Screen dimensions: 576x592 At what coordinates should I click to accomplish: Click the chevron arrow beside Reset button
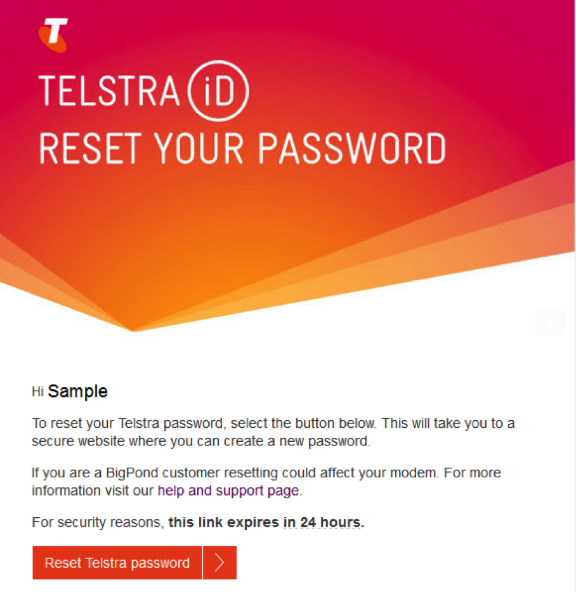click(x=219, y=563)
